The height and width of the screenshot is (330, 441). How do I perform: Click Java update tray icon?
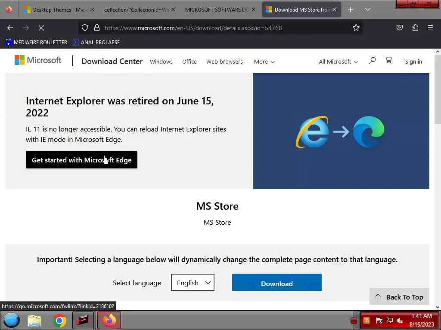(366, 320)
